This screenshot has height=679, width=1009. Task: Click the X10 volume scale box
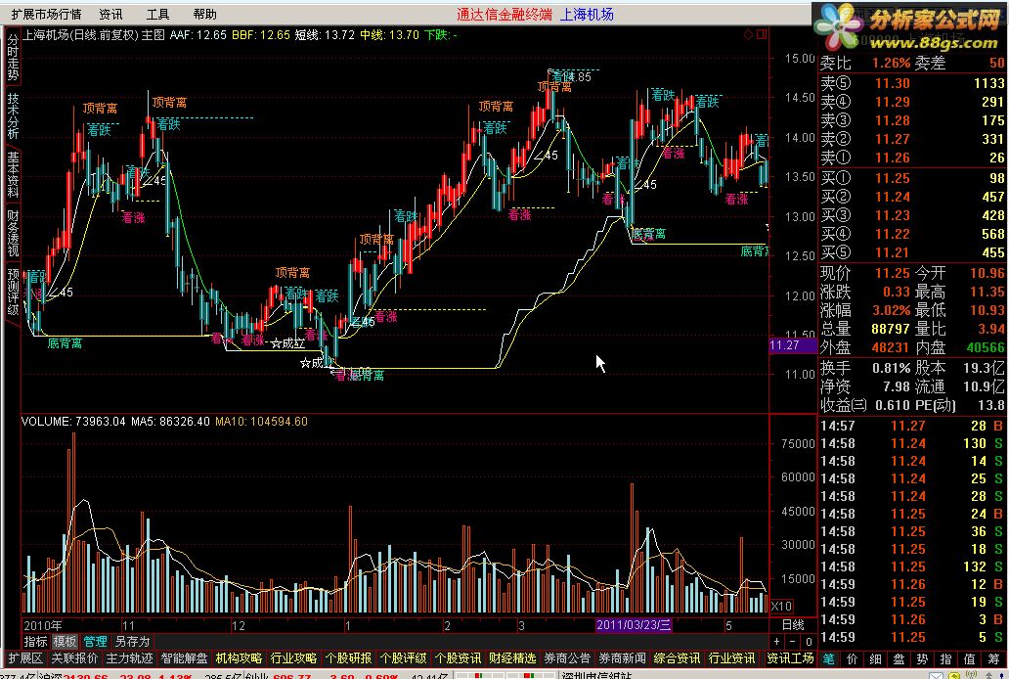781,607
